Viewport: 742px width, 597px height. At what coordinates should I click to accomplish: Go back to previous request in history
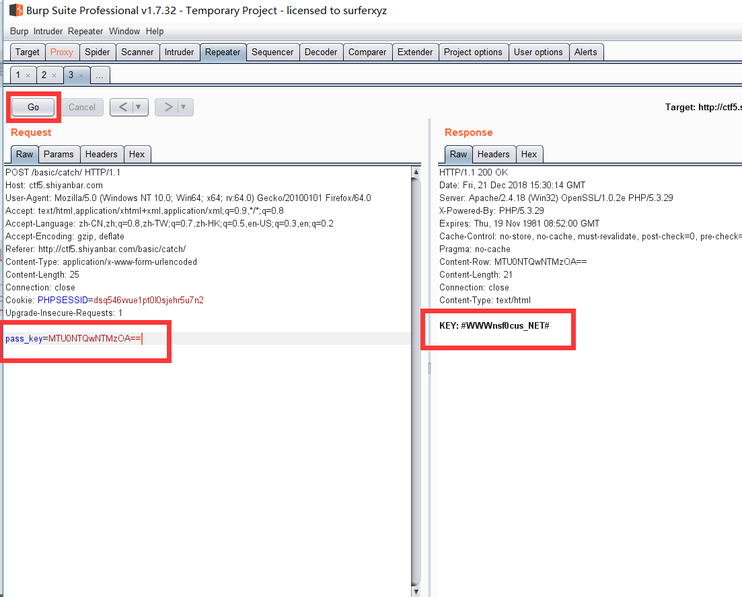122,107
